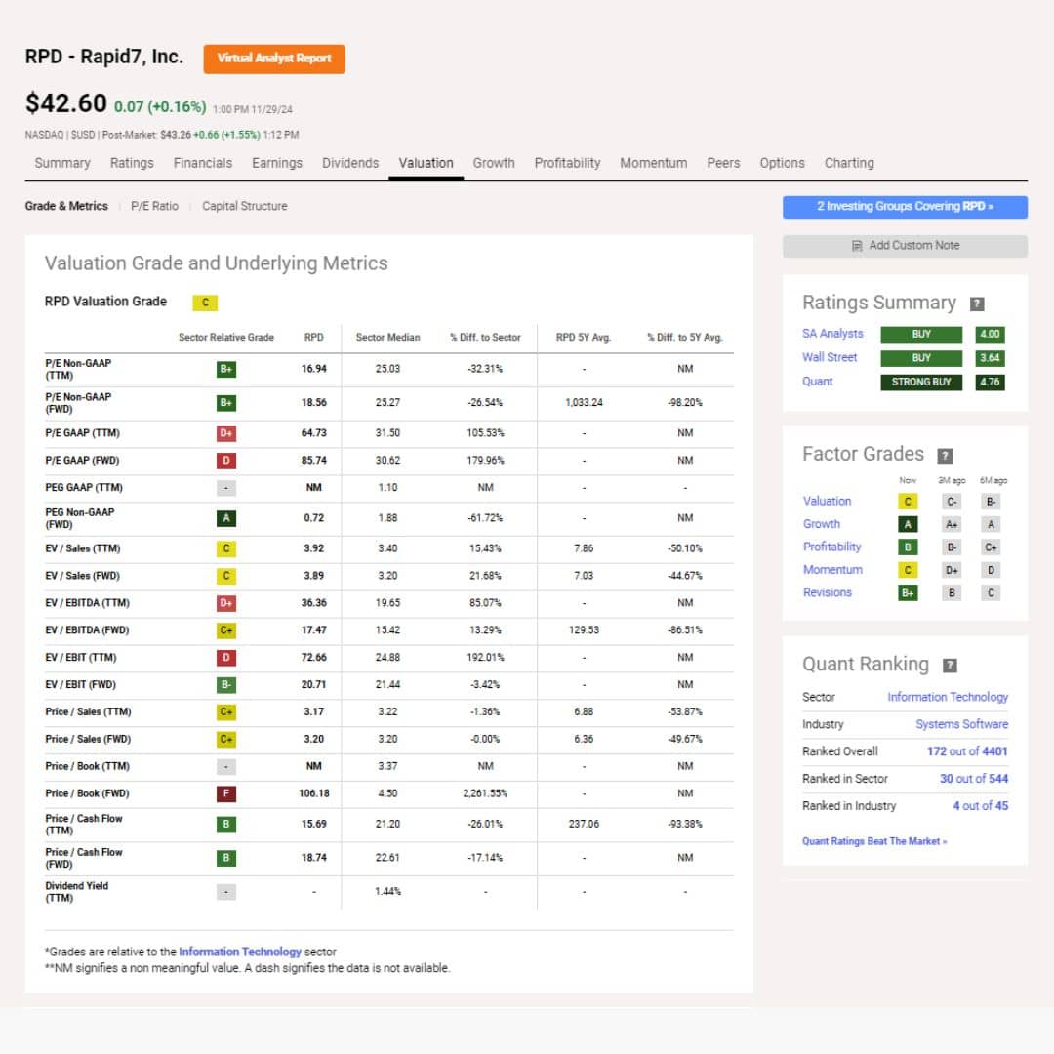Open SA Analysts ratings link

click(832, 334)
